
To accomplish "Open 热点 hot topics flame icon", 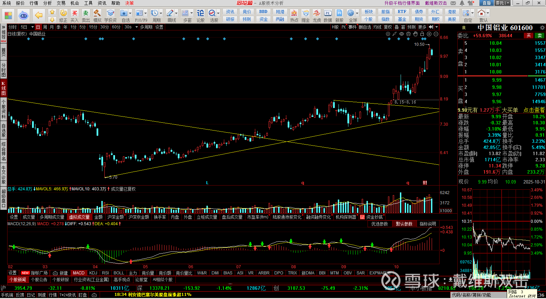I will pos(294,16).
